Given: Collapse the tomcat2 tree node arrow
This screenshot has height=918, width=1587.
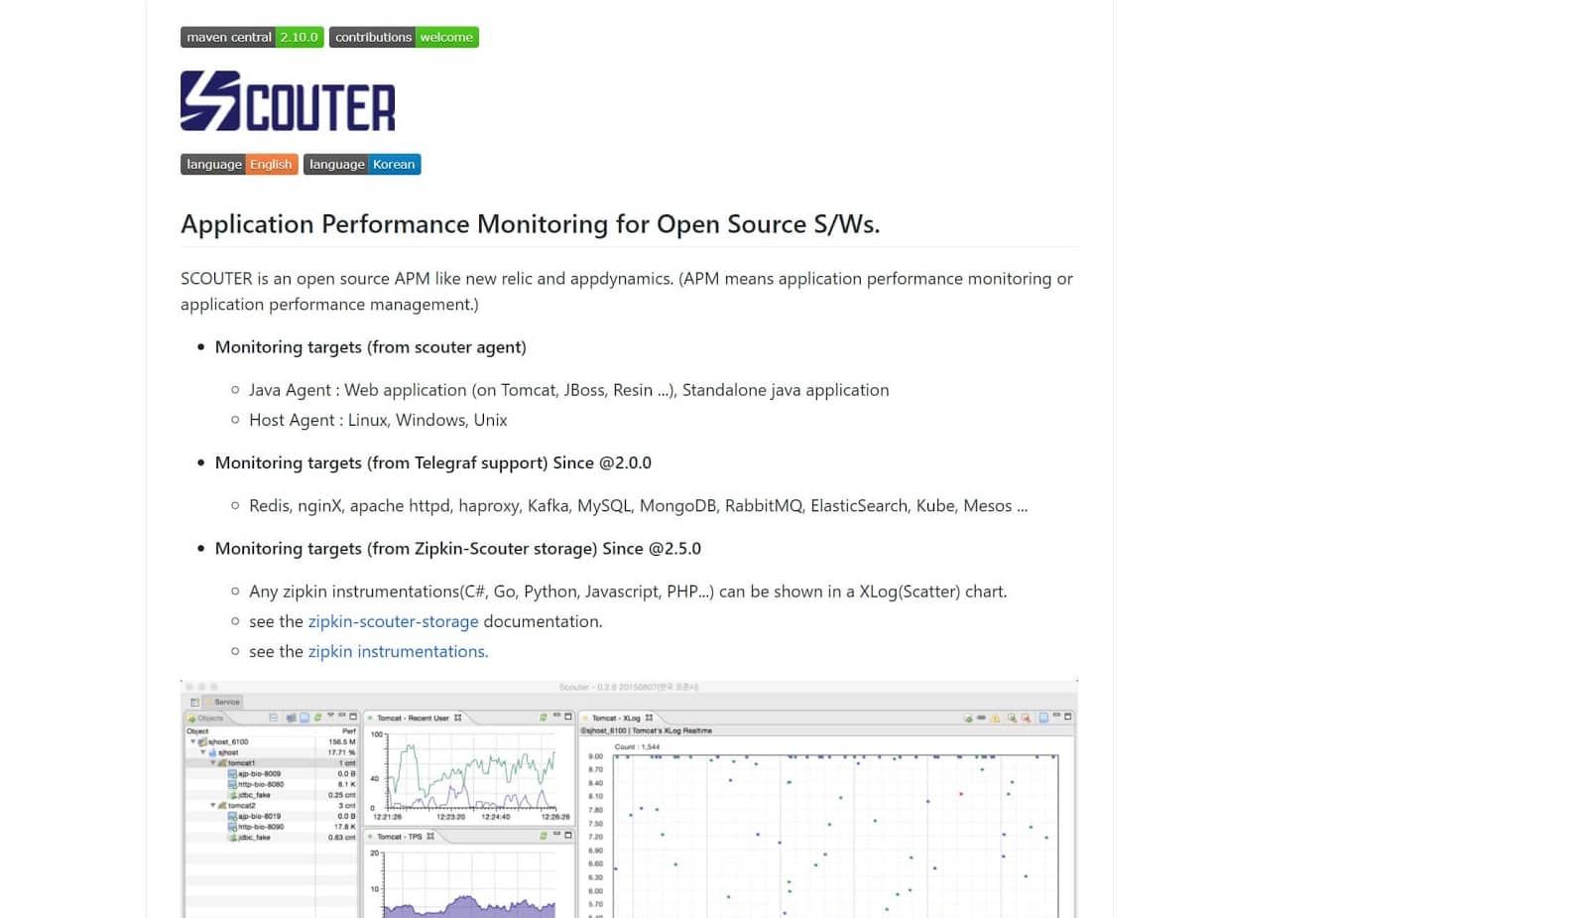Looking at the screenshot, I should pos(212,805).
